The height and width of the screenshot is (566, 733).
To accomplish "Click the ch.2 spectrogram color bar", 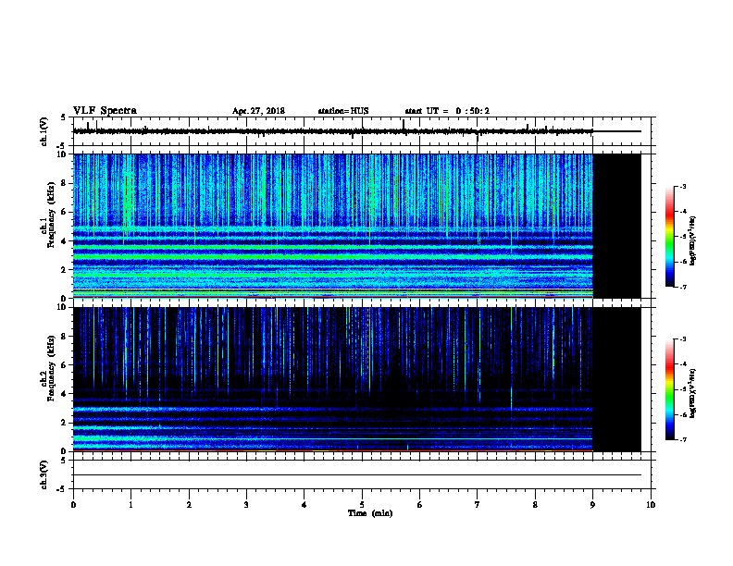I will coord(669,389).
